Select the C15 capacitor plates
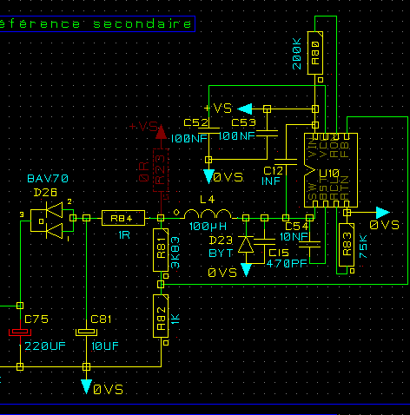Viewport: 410px width, 415px height. (264, 241)
